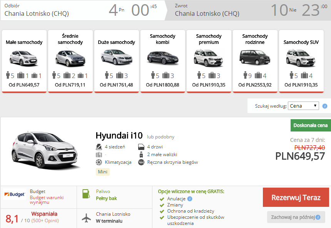Click the Budget company logo
331x228 pixels.
(15, 194)
